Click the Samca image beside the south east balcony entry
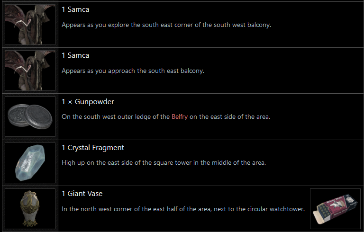 [x=30, y=70]
